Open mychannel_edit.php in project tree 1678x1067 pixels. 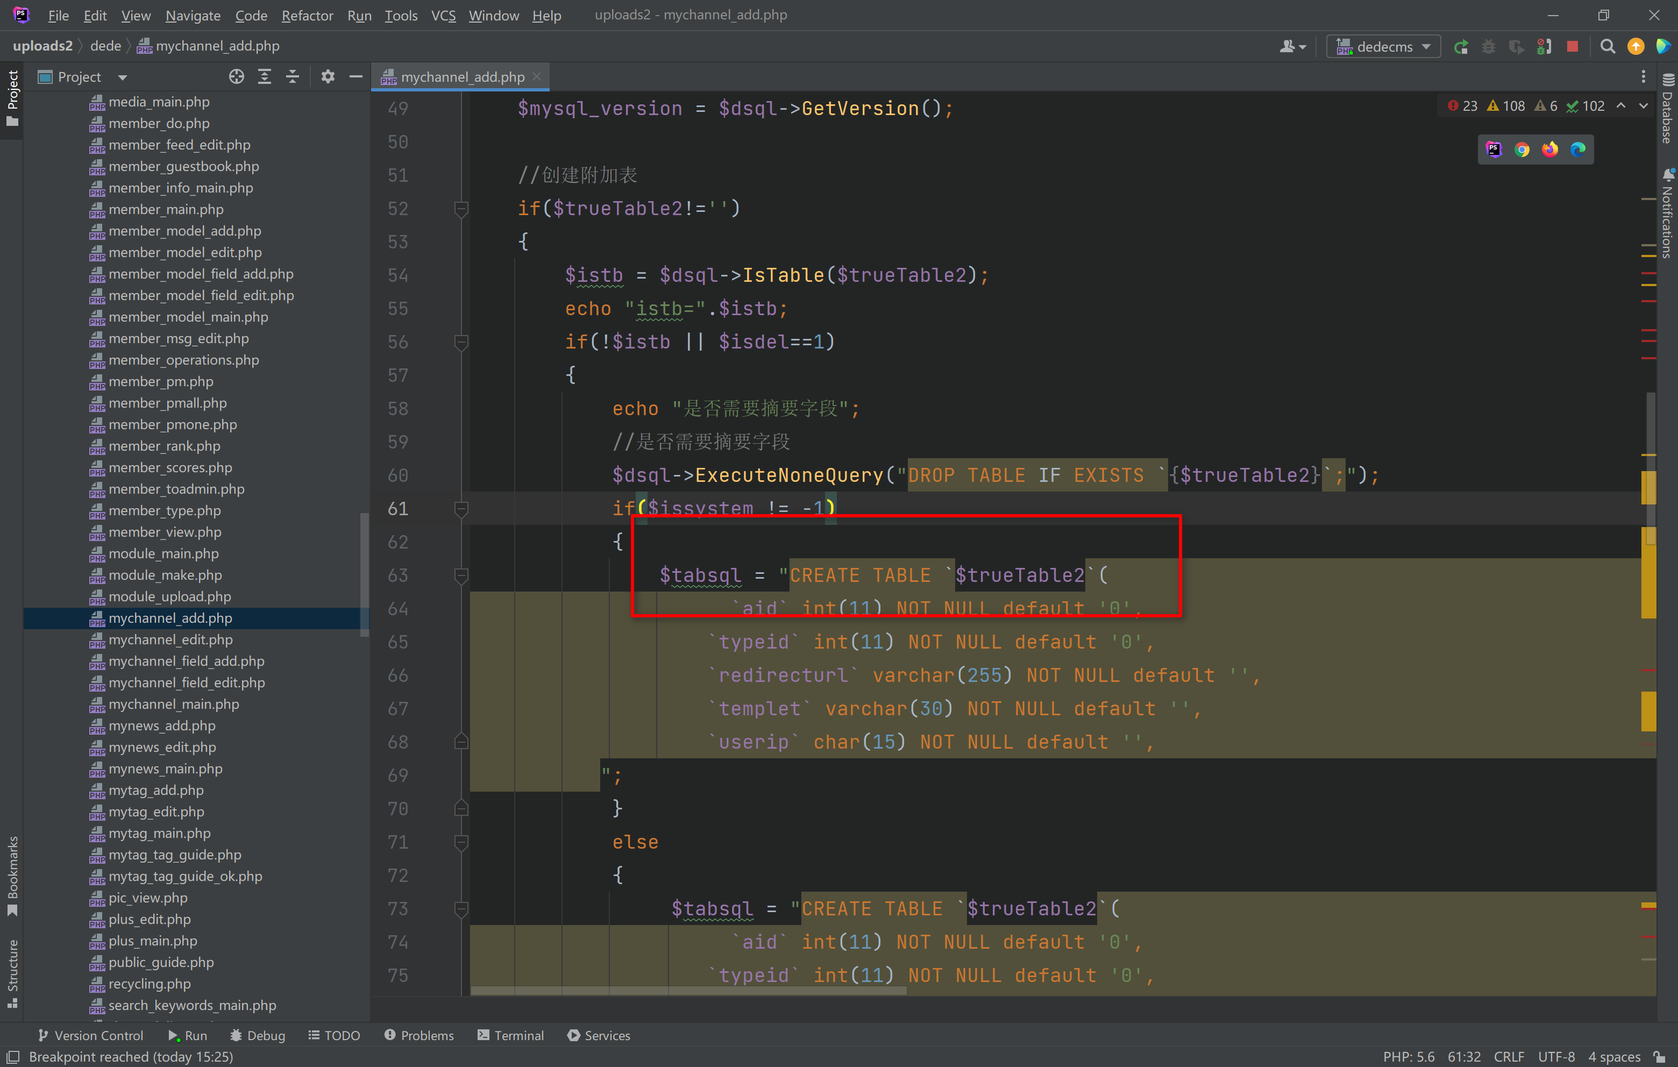[x=170, y=639]
